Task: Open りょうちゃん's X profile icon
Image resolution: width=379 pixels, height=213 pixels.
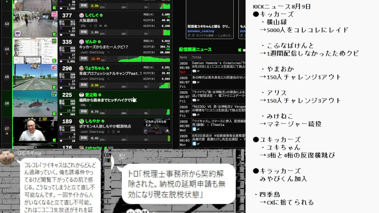Action: [108, 79]
